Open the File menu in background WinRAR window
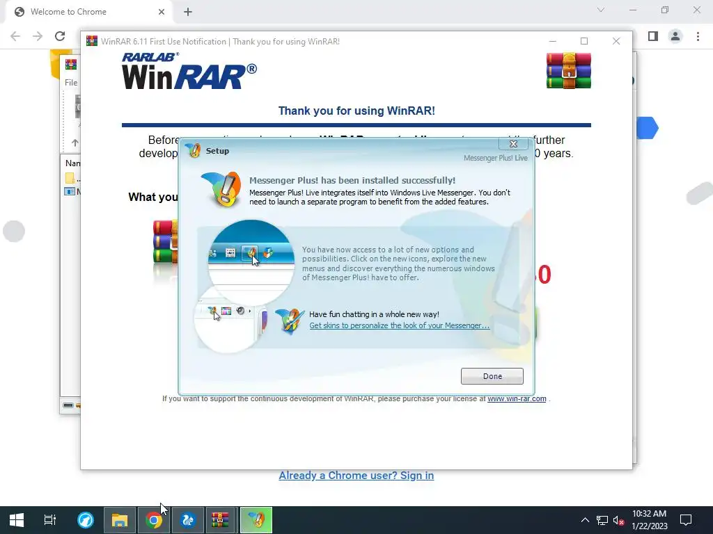 click(x=71, y=82)
